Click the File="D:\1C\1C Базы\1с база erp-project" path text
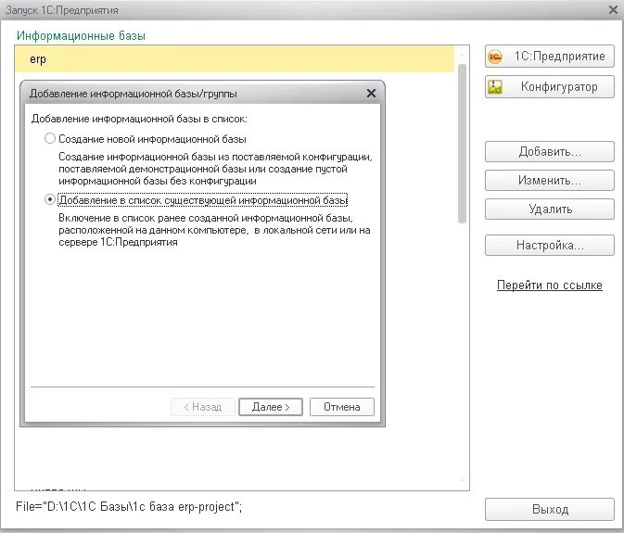624x533 pixels. 129,507
